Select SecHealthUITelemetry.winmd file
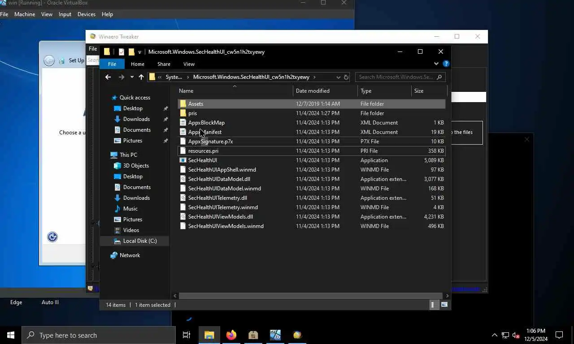The width and height of the screenshot is (574, 344). (x=312, y=207)
